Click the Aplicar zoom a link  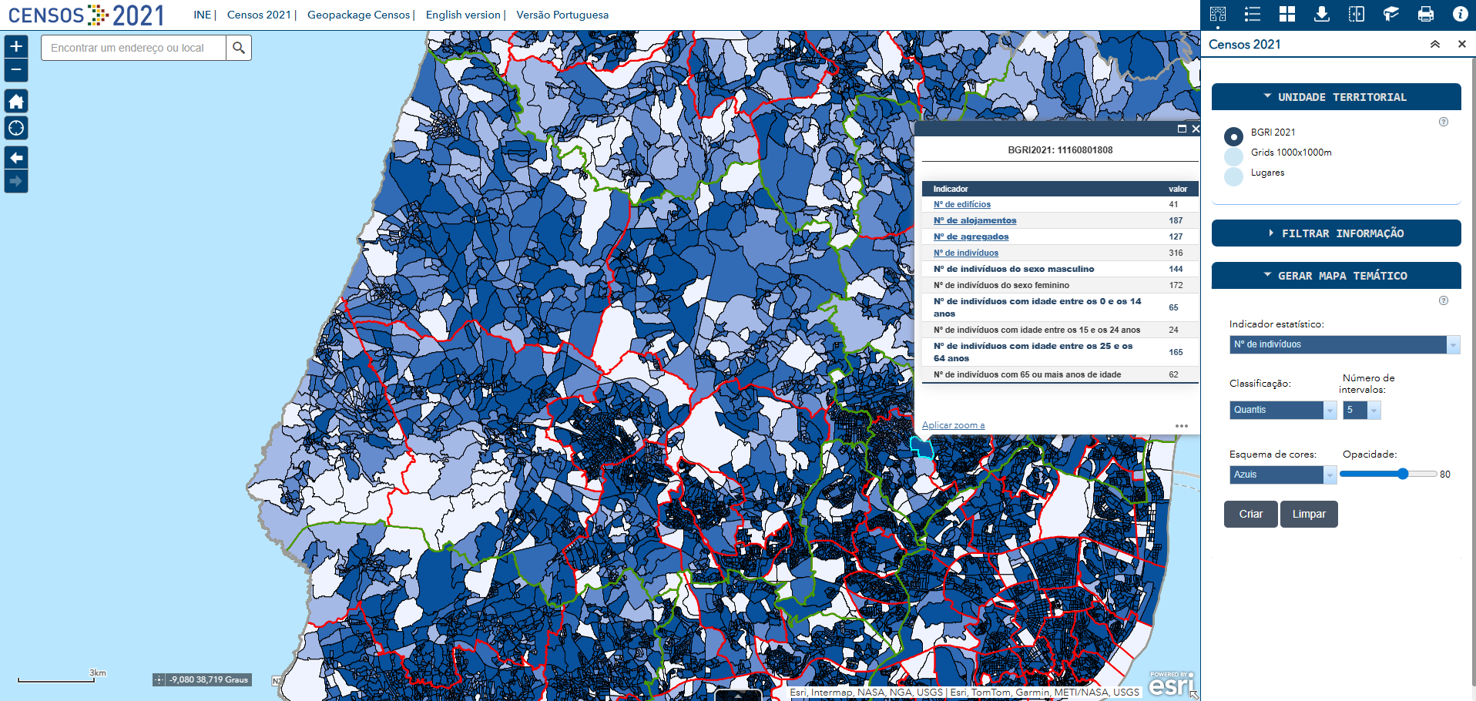point(953,425)
